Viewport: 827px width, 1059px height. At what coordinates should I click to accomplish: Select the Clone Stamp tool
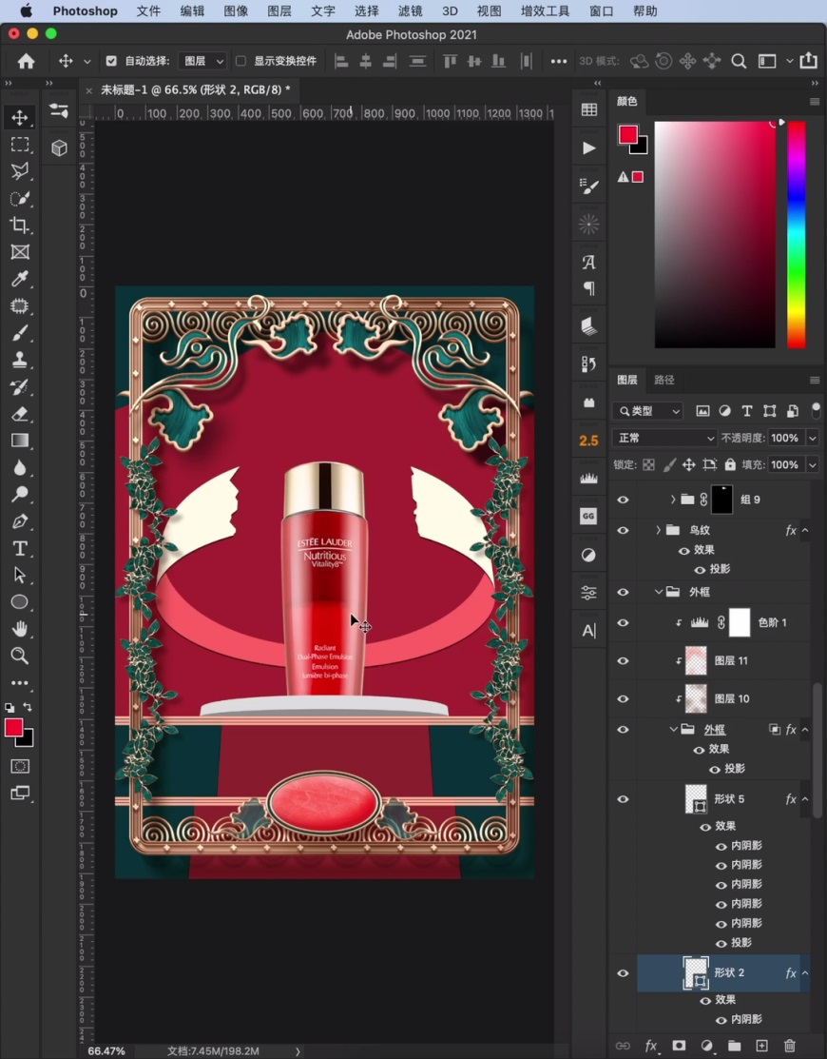[20, 360]
